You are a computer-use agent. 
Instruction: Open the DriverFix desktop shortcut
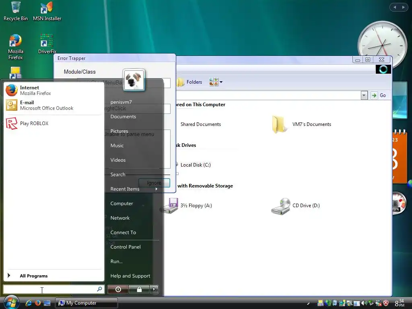(x=47, y=44)
